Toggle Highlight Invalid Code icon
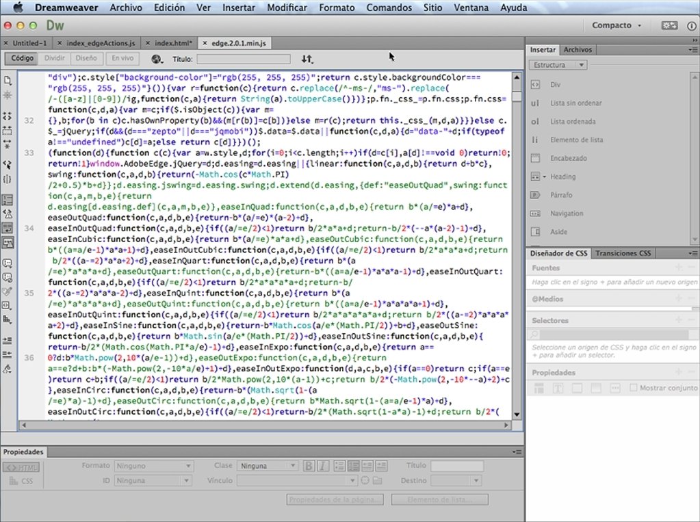This screenshot has height=522, width=700. [x=8, y=214]
